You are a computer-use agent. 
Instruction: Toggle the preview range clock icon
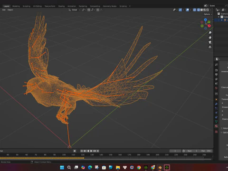(183, 151)
